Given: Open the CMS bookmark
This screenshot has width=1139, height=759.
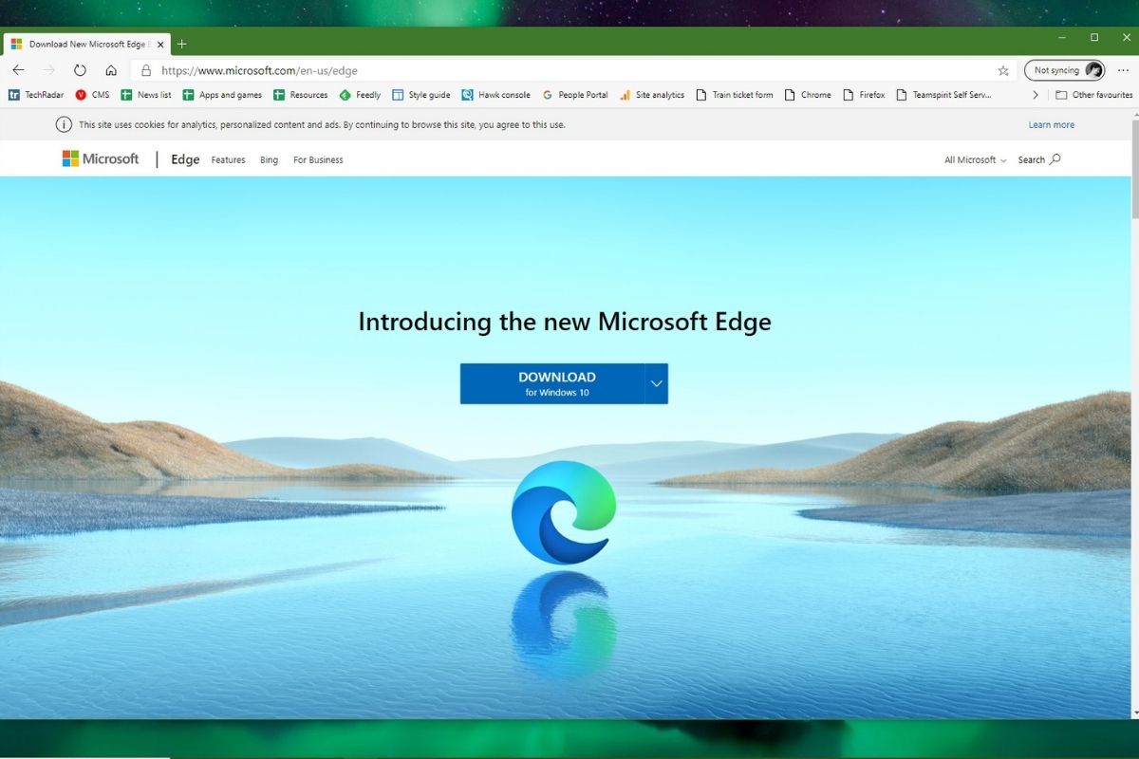Looking at the screenshot, I should tap(92, 95).
